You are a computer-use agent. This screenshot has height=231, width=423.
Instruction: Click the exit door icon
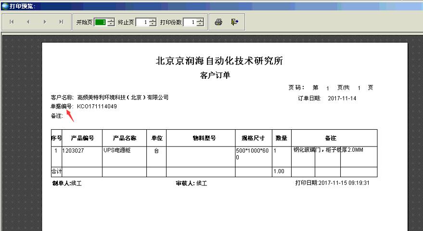click(x=234, y=22)
